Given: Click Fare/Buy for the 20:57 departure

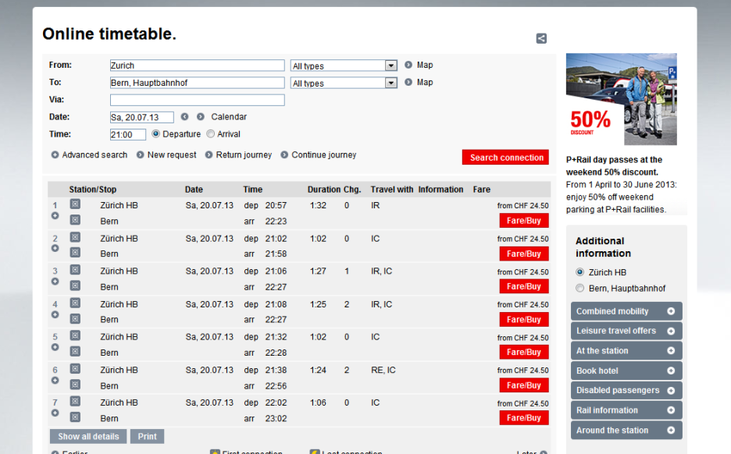Looking at the screenshot, I should [x=524, y=220].
